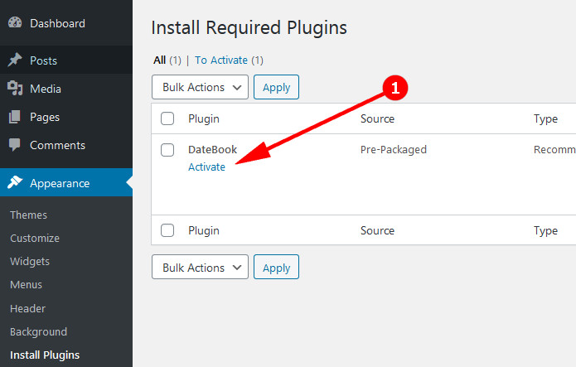
Task: Go to the Widgets submenu item
Action: click(30, 261)
